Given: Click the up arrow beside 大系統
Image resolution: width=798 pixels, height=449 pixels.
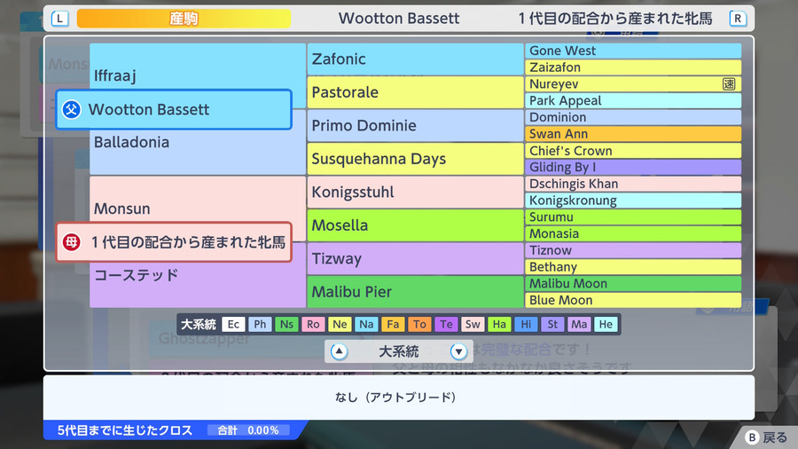Looking at the screenshot, I should click(339, 351).
